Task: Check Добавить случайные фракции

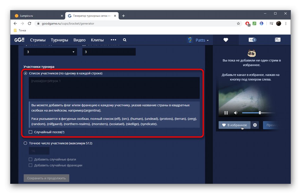Action: (30, 165)
